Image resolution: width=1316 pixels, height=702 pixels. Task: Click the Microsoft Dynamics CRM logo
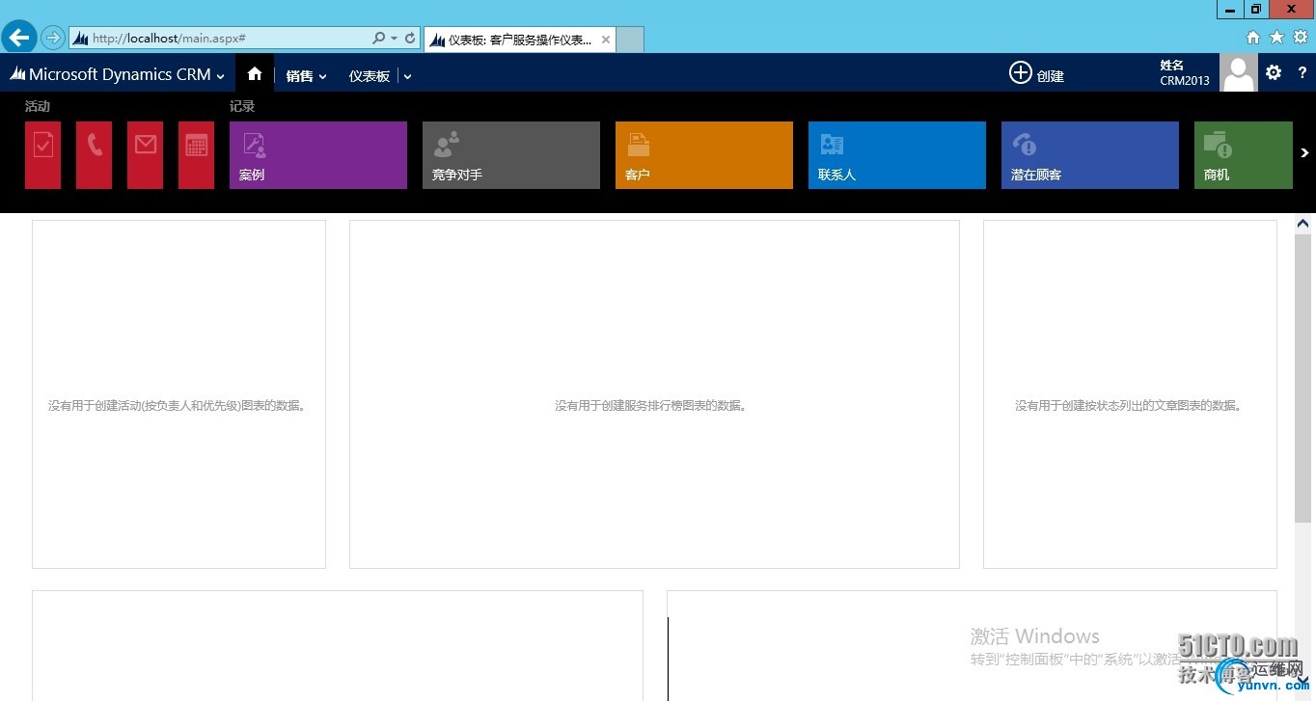(110, 74)
